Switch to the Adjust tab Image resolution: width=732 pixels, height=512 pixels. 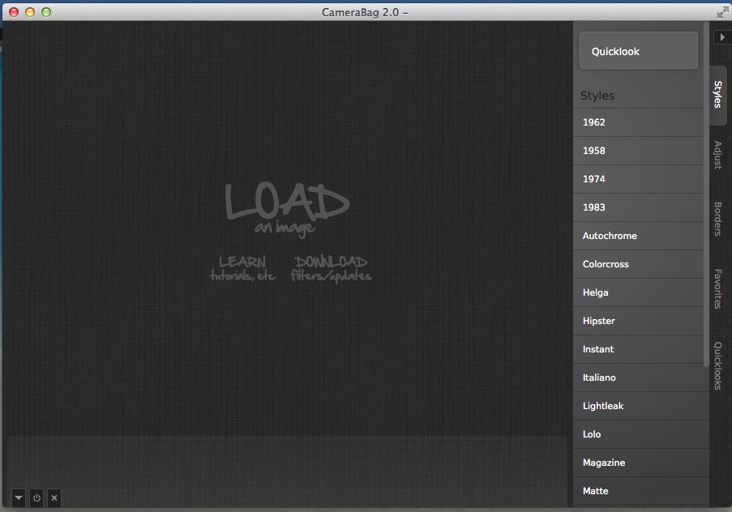click(718, 155)
